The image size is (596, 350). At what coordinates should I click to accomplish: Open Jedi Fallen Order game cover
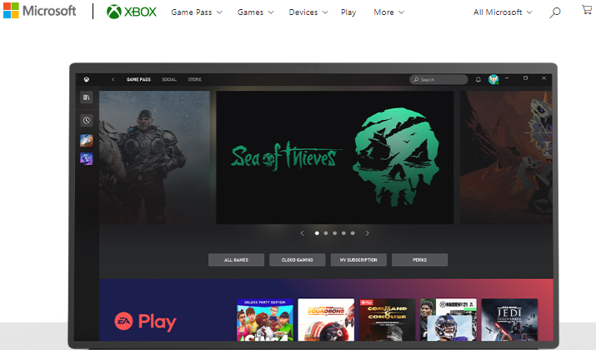[x=509, y=320]
